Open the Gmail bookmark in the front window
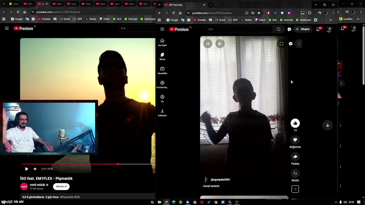This screenshot has height=205, width=365. (x=220, y=20)
